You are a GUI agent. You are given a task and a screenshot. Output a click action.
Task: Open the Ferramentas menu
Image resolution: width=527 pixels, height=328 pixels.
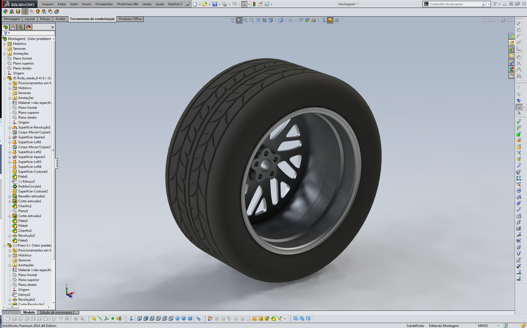104,4
